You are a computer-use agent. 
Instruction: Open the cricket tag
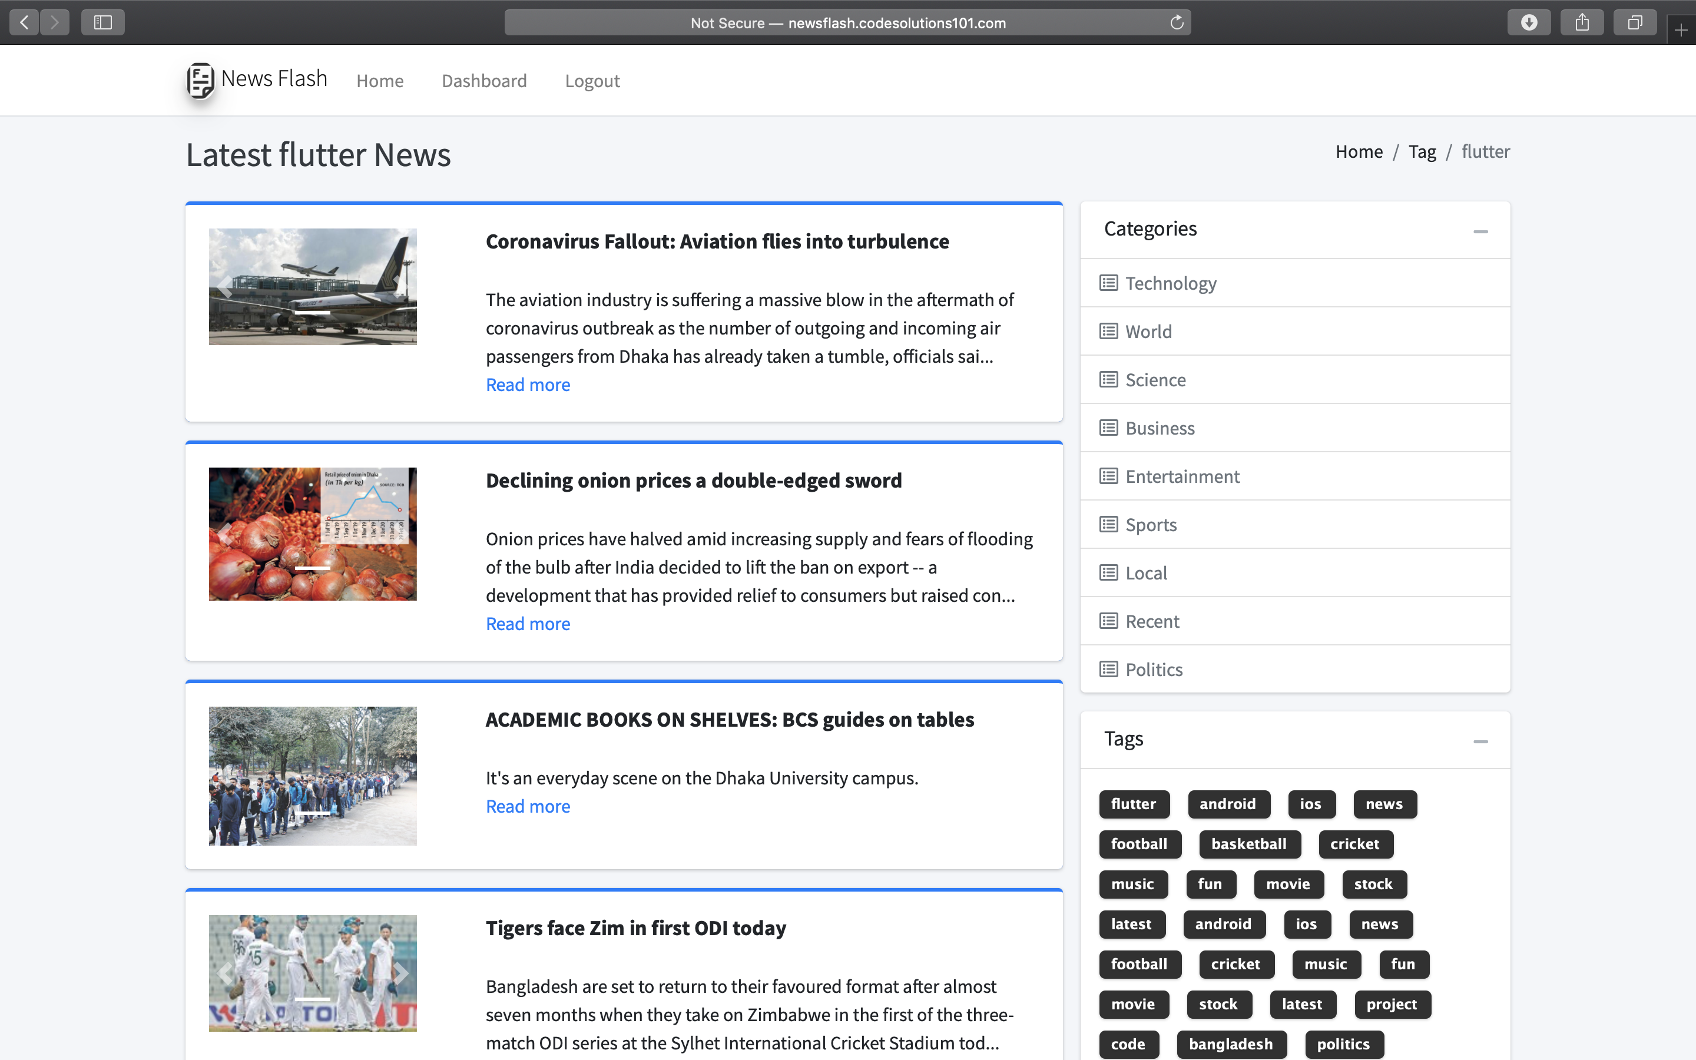(x=1354, y=844)
